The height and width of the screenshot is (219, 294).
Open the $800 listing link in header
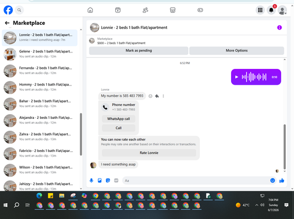click(121, 43)
